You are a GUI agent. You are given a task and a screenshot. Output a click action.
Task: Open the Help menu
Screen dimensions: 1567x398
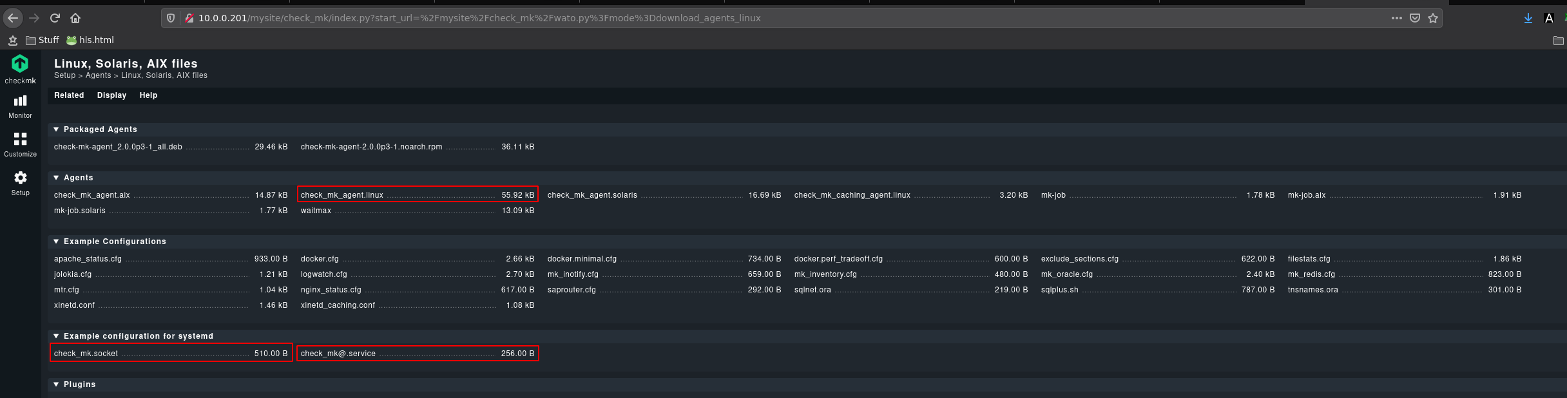(148, 95)
